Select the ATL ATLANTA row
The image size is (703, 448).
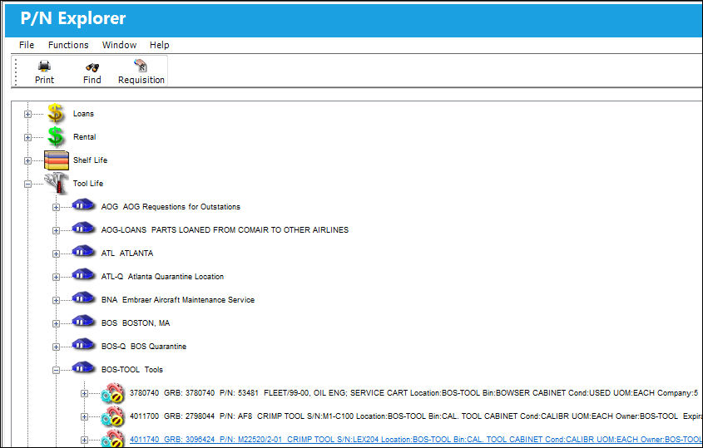pos(127,254)
